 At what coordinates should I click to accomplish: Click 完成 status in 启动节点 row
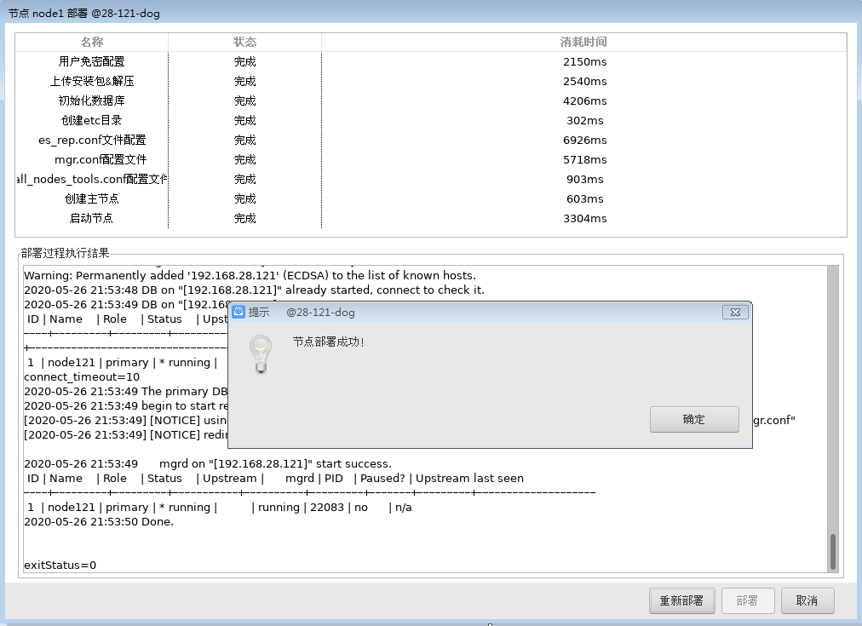point(245,218)
